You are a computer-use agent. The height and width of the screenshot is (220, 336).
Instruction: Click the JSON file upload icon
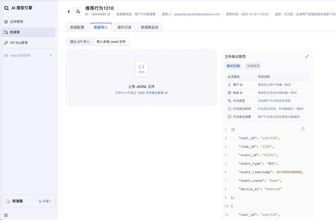tap(141, 69)
